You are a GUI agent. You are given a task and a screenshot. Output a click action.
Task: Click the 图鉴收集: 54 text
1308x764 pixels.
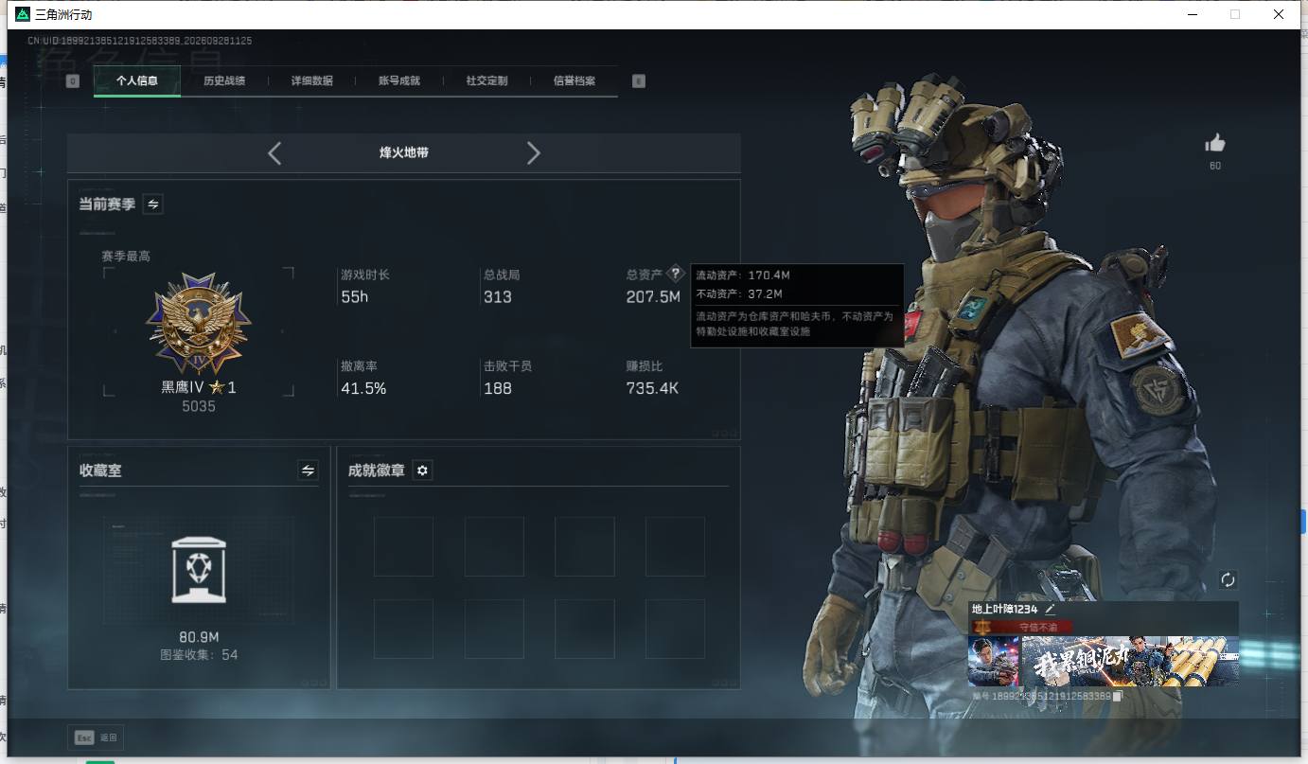pos(199,654)
